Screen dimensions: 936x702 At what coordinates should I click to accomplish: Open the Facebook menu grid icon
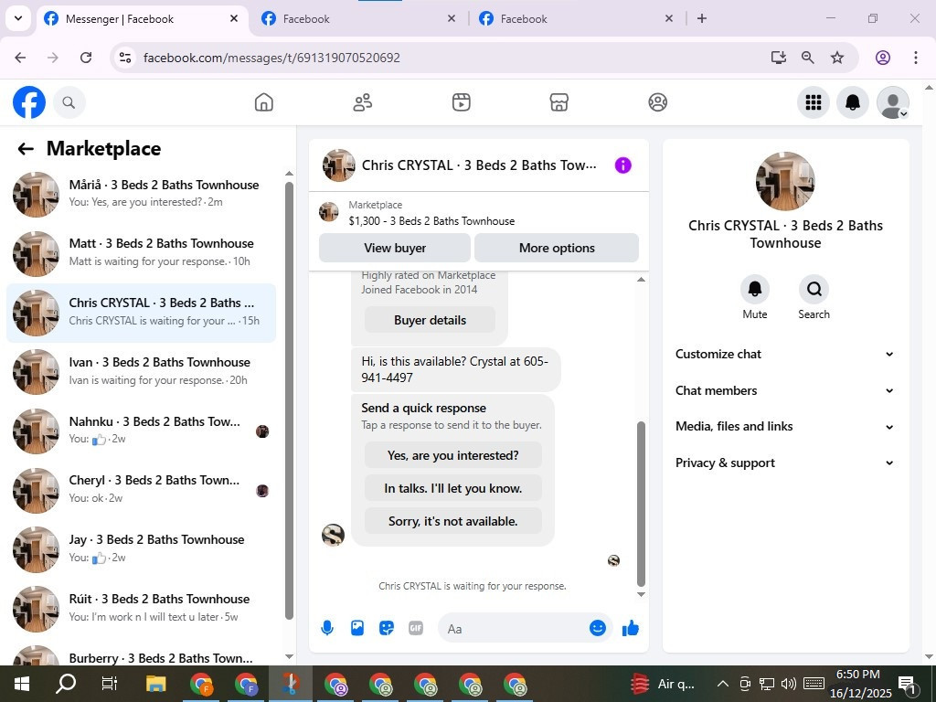[813, 102]
